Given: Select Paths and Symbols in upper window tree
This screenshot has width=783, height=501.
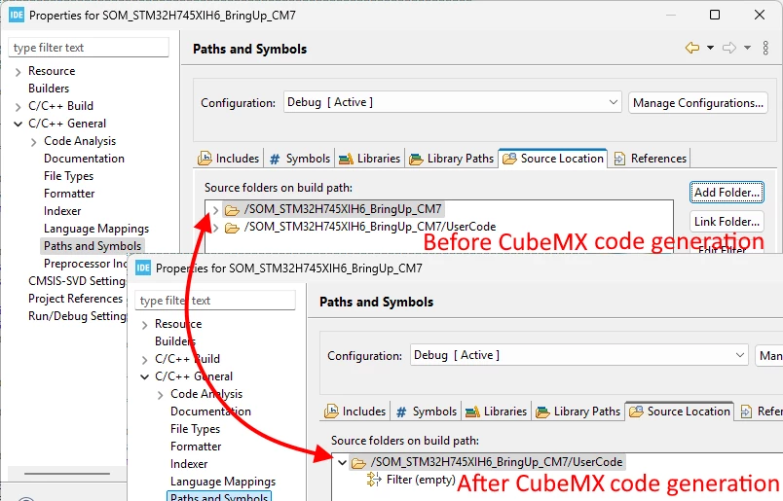Looking at the screenshot, I should pyautogui.click(x=93, y=246).
